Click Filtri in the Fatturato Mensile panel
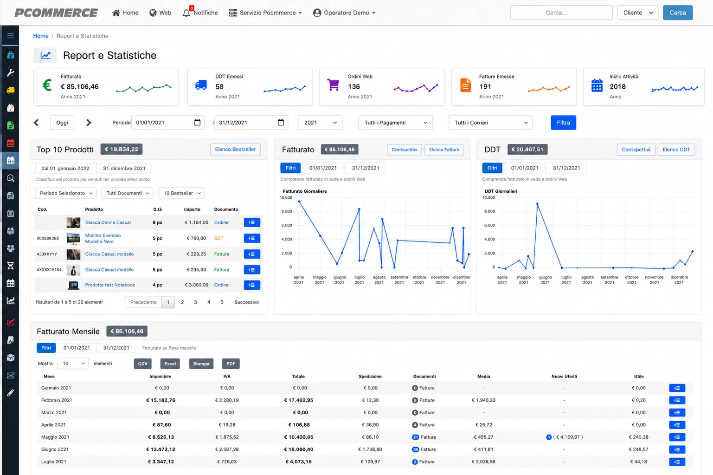Viewport: 713px width, 475px height. coord(46,348)
